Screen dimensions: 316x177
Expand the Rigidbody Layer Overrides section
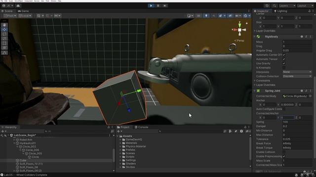coord(255,85)
